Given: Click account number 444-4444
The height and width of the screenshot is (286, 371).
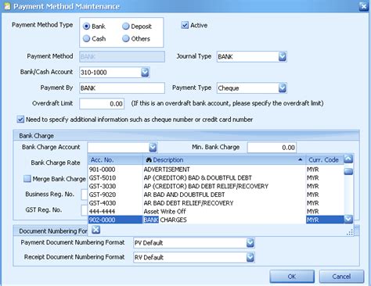Looking at the screenshot, I should pyautogui.click(x=102, y=211).
